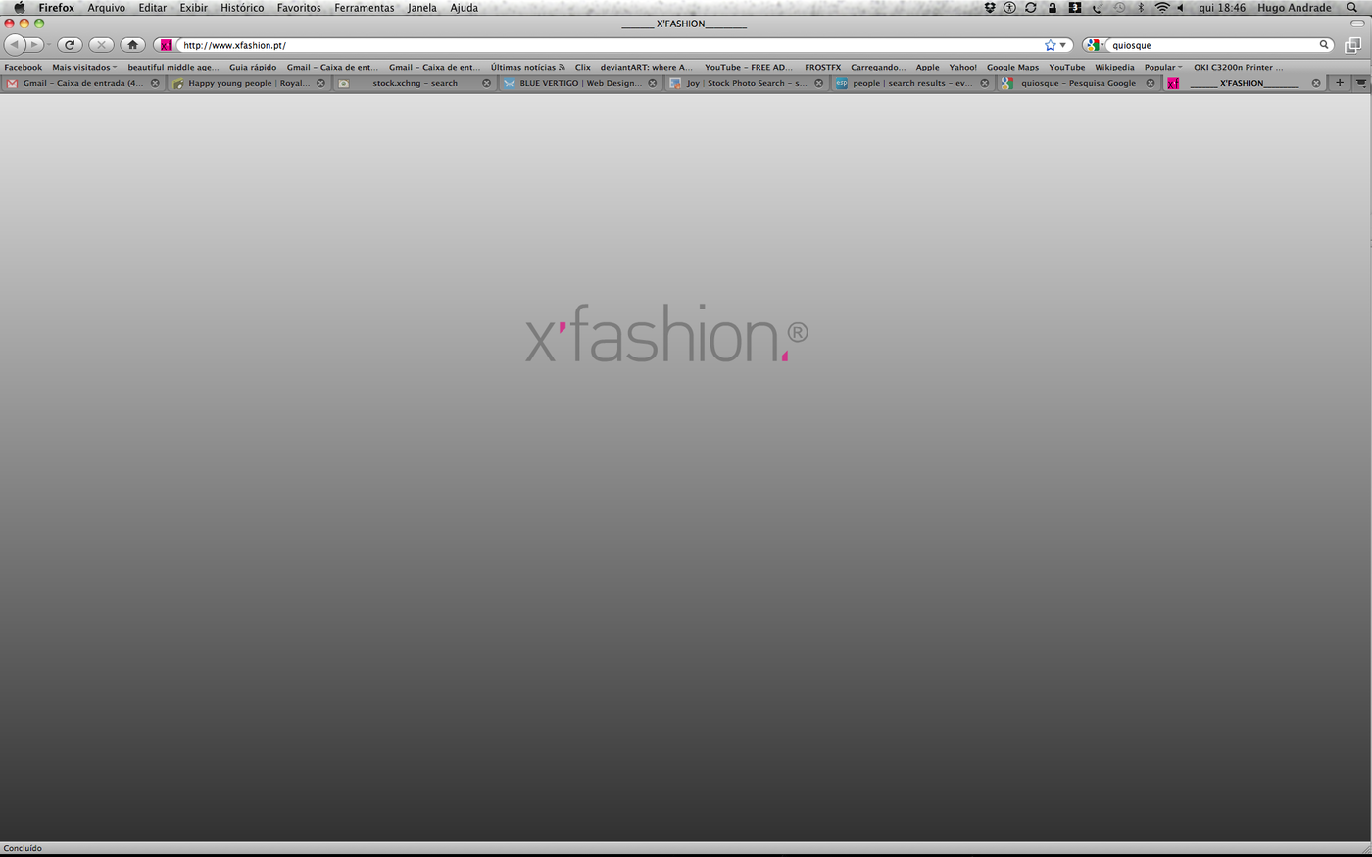Open the Yahoo! bookmark
This screenshot has height=857, width=1372.
pyautogui.click(x=962, y=68)
